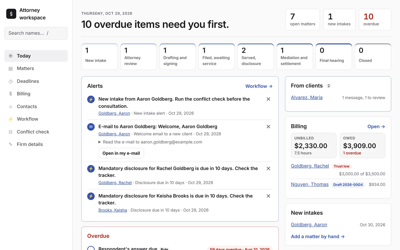The width and height of the screenshot is (400, 250).
Task: Dismiss the New intake from Aaron Goldberg alert
Action: point(268,99)
